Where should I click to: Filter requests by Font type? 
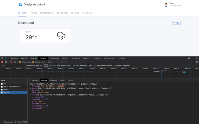click(x=69, y=66)
